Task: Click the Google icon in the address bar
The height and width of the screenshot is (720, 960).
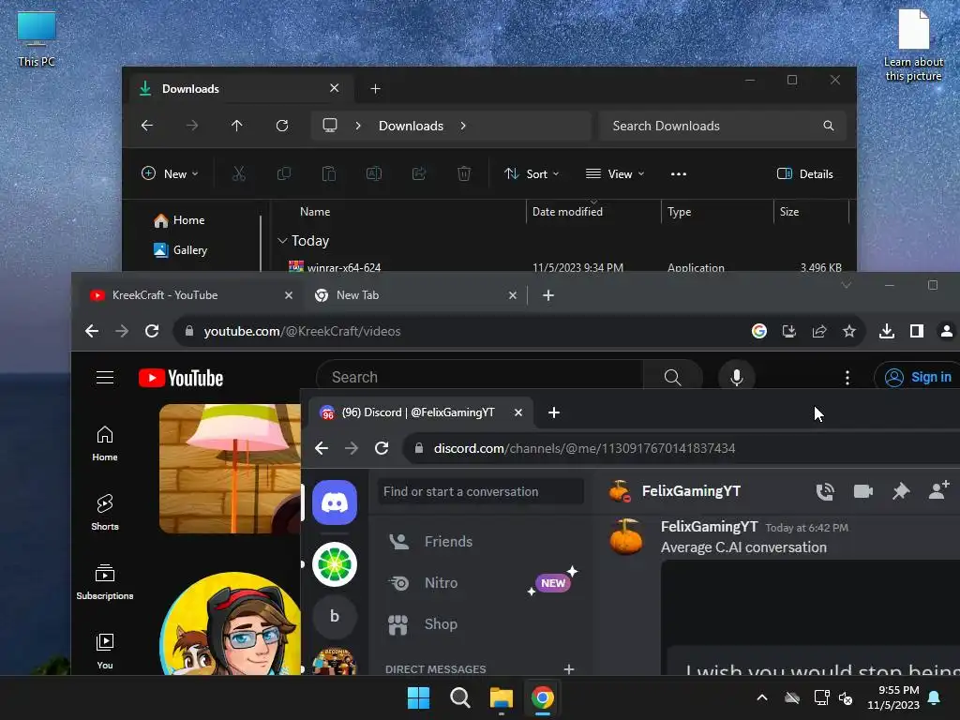Action: [x=759, y=331]
